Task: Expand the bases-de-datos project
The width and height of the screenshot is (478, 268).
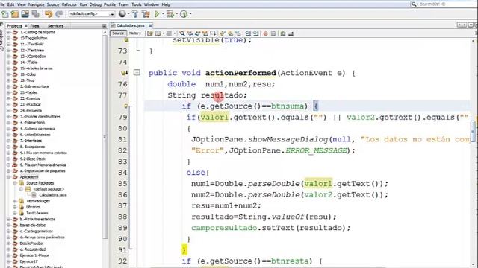Action: 9,225
